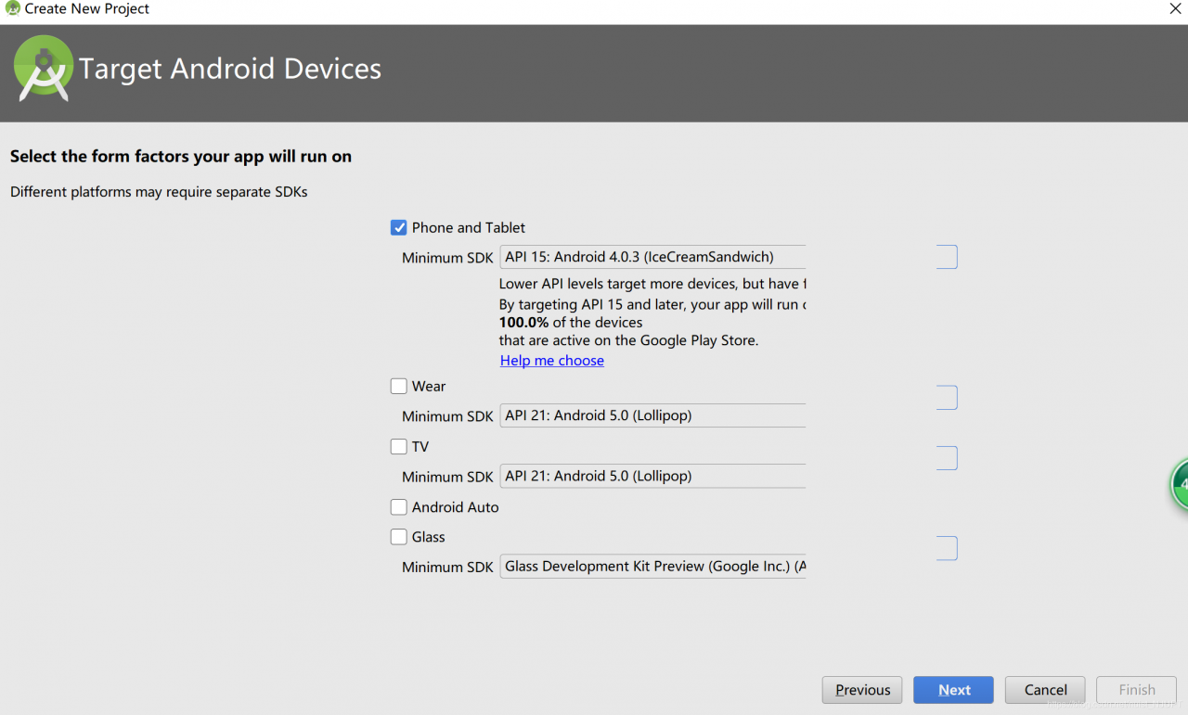Click the title bar Android Studio icon
The width and height of the screenshot is (1188, 715).
click(x=12, y=8)
